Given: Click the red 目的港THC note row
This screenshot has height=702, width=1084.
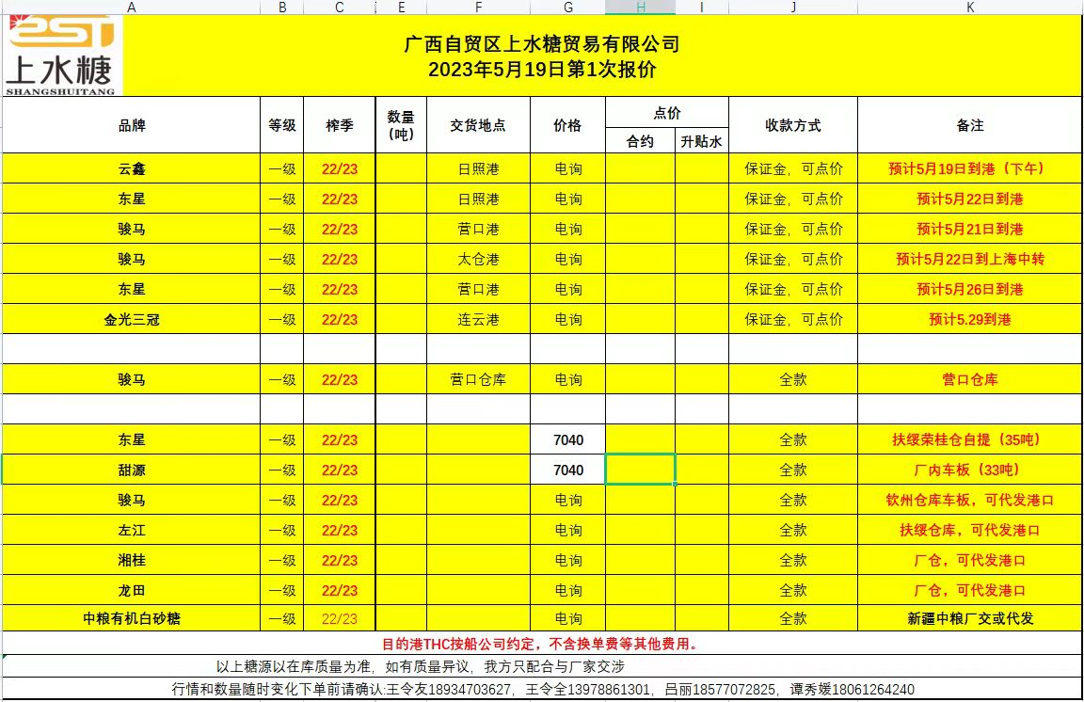Looking at the screenshot, I should (539, 645).
